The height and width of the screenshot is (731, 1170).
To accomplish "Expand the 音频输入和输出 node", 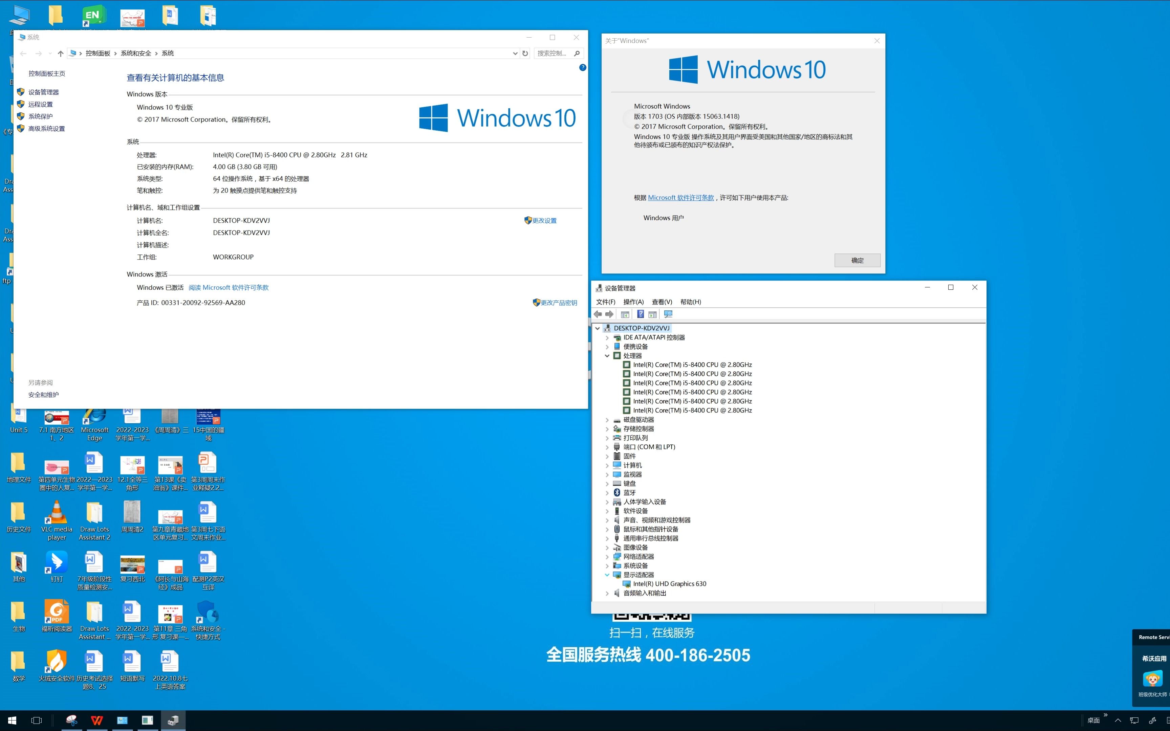I will pos(607,593).
